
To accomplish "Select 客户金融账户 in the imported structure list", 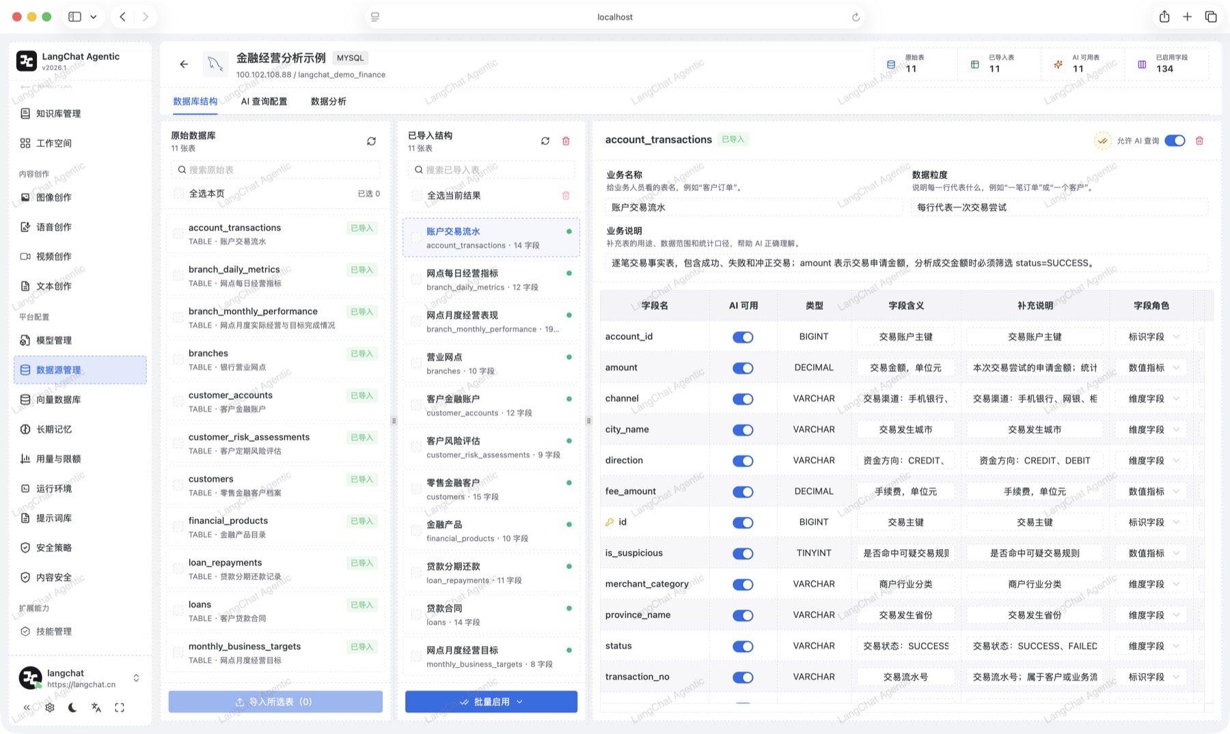I will click(x=491, y=406).
